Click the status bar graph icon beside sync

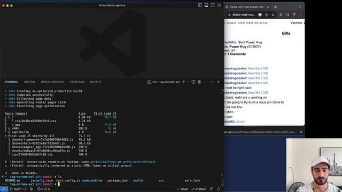[32, 189]
